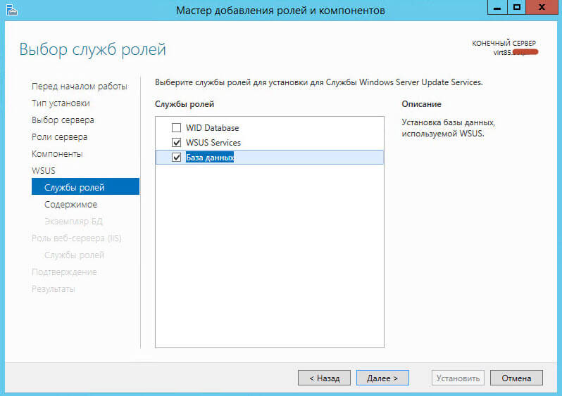This screenshot has width=562, height=396.
Task: Go to Перед началом работы step
Action: pyautogui.click(x=79, y=87)
